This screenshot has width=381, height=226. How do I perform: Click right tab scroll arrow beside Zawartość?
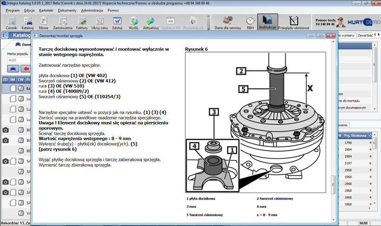click(379, 34)
